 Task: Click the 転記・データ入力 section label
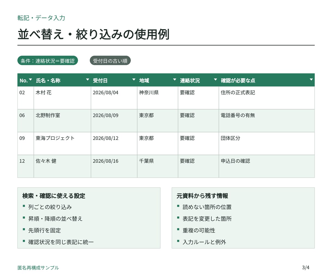41,18
